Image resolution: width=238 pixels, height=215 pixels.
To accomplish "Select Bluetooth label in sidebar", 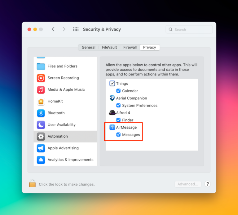I will pos(56,113).
